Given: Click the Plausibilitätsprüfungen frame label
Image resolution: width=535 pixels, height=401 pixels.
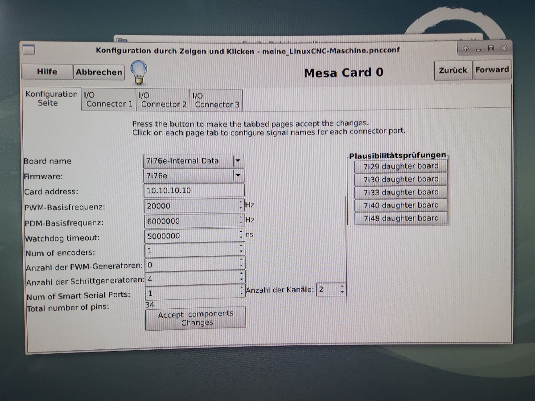Looking at the screenshot, I should [x=397, y=155].
